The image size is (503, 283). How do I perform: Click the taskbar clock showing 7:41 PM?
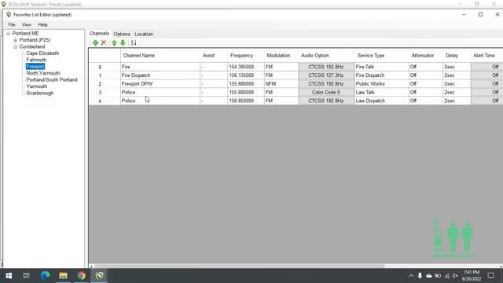click(472, 276)
